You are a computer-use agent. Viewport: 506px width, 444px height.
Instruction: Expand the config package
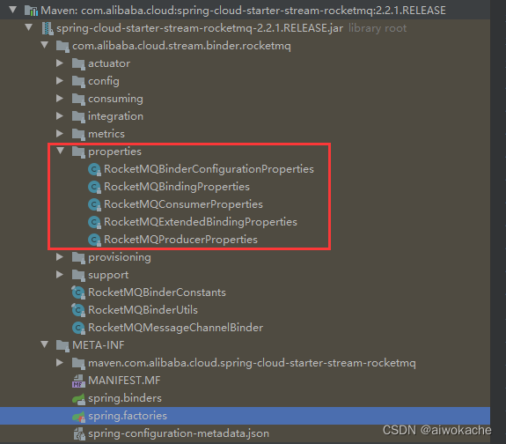60,80
